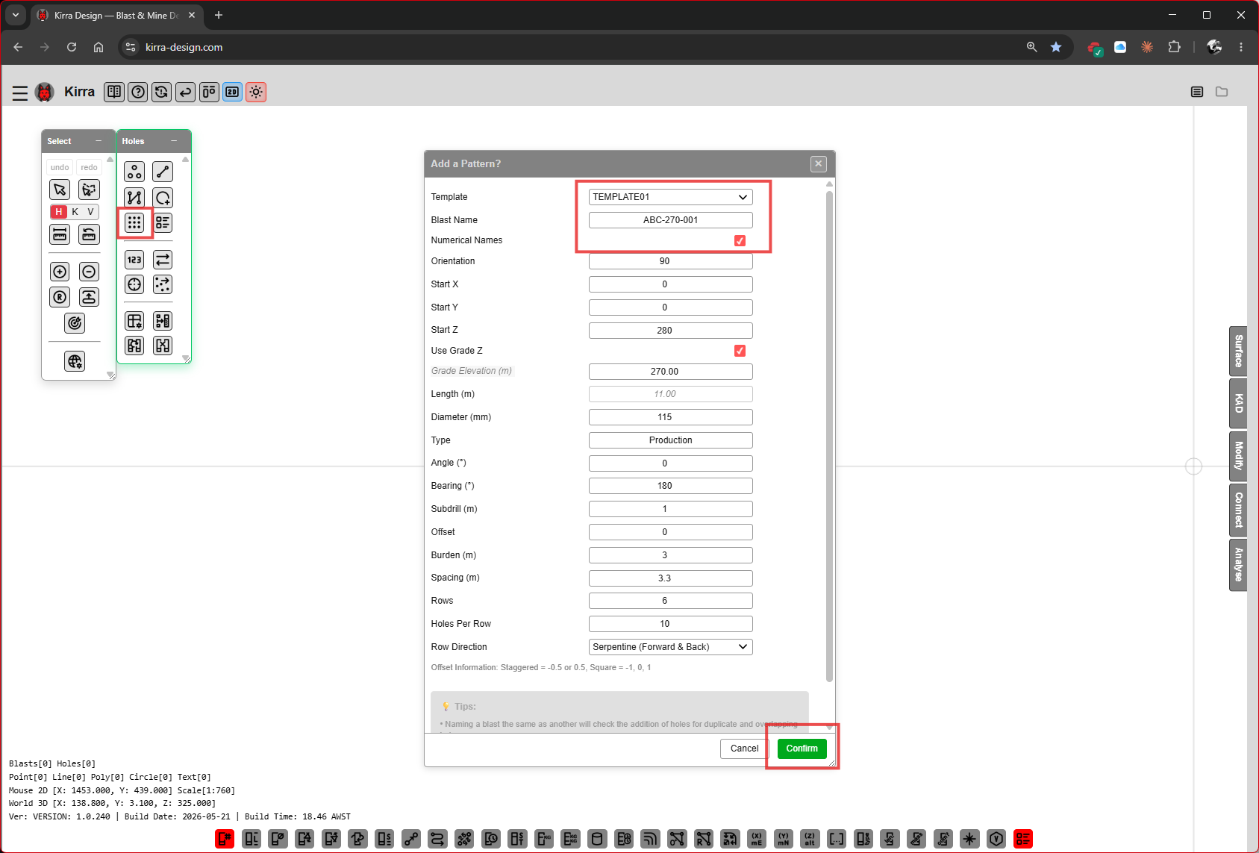Open a new browser tab
Screen dimensions: 1259x853
tap(219, 15)
